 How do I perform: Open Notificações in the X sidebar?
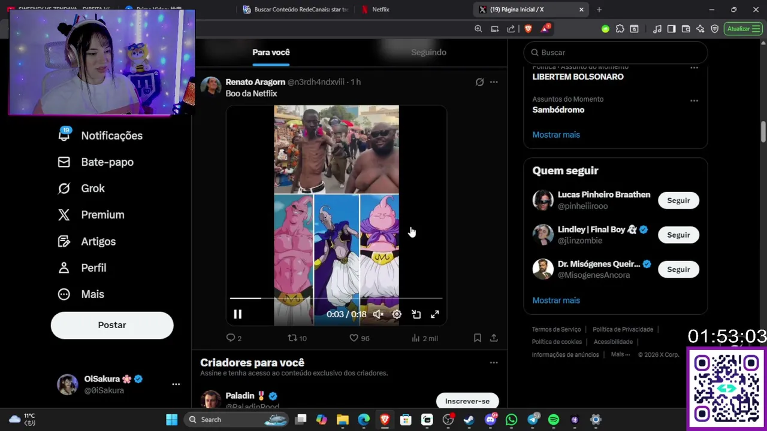click(x=100, y=136)
